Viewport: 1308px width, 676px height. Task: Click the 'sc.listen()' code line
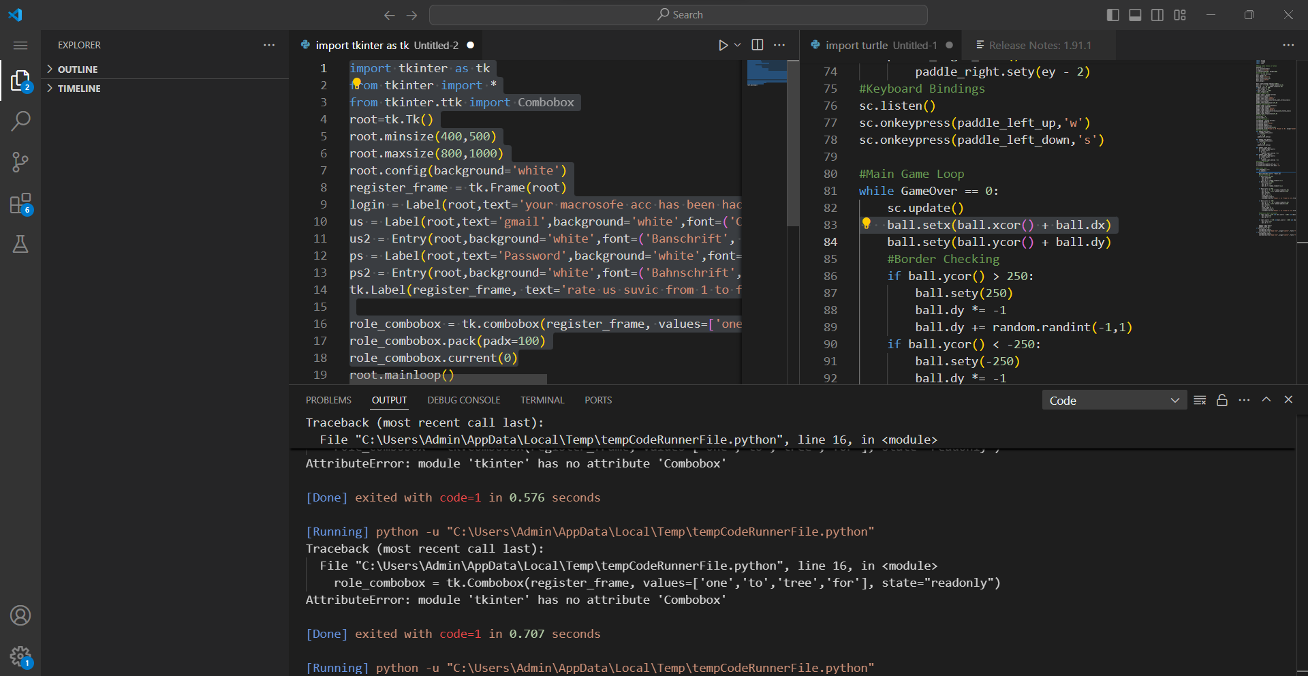(897, 106)
